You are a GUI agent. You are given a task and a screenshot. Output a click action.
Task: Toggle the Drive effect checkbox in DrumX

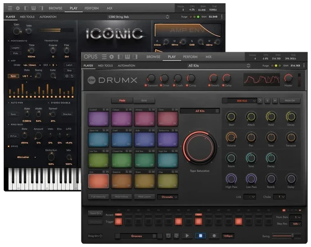pyautogui.click(x=161, y=85)
